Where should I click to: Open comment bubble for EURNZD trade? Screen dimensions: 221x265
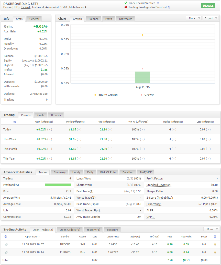[215, 252]
